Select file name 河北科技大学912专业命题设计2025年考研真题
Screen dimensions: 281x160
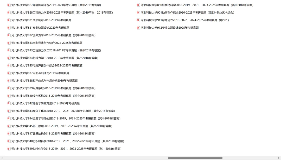click(x=170, y=28)
